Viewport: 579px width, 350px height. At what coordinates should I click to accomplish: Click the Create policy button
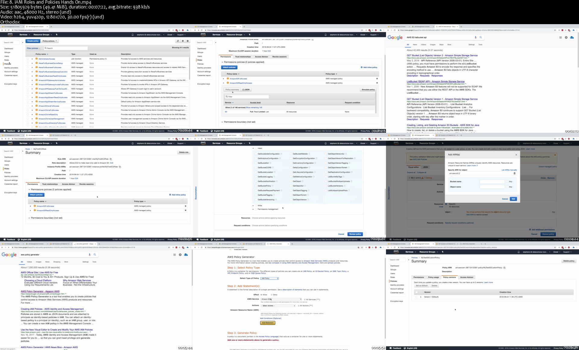click(x=33, y=41)
